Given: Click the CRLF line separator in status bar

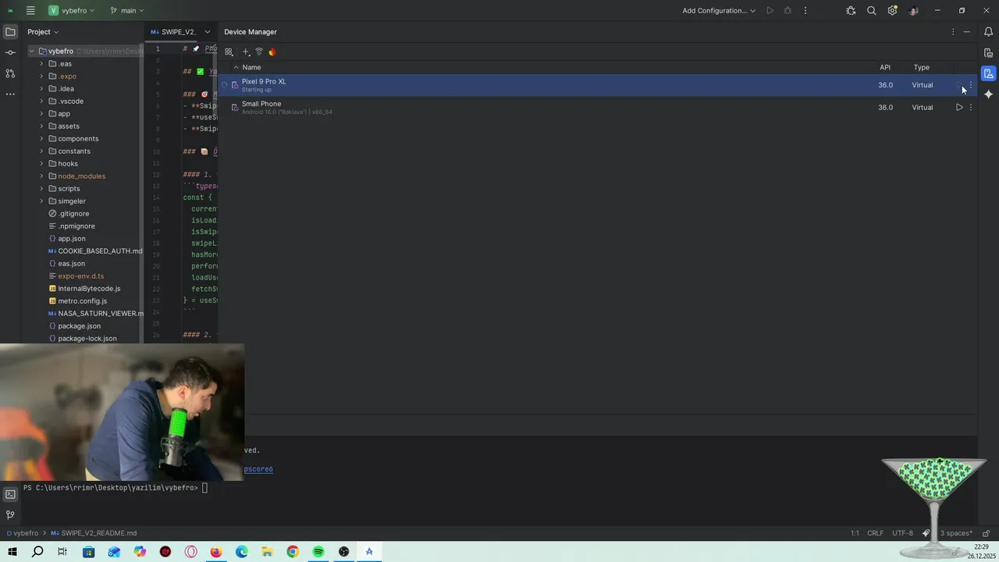Looking at the screenshot, I should [x=876, y=533].
